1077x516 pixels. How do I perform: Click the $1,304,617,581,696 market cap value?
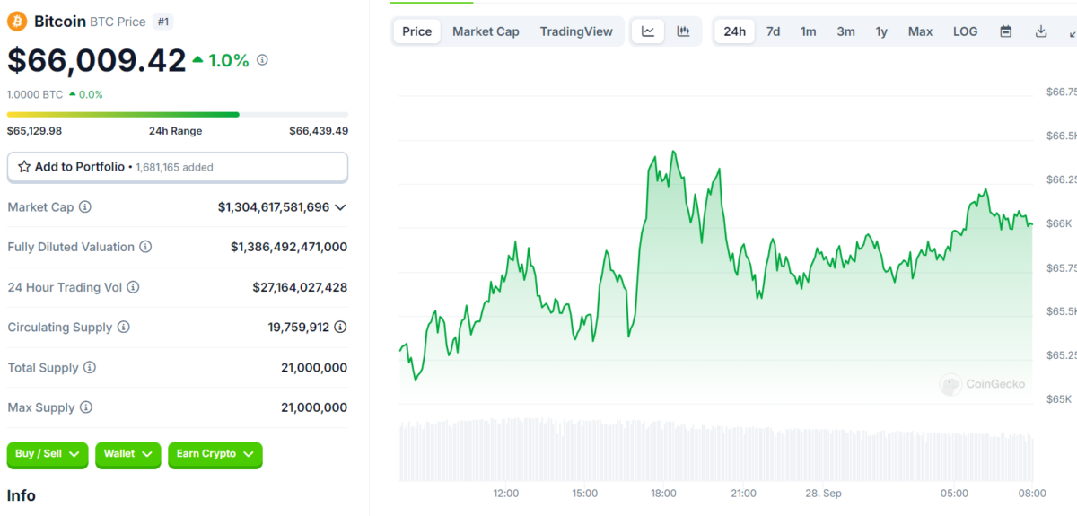pos(274,207)
